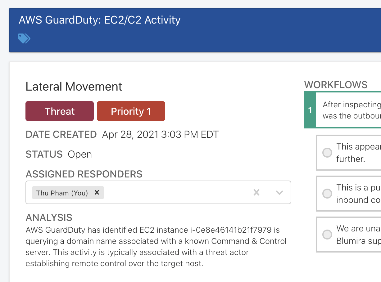Click the circular radio on the first workflow response
The height and width of the screenshot is (282, 381).
click(x=327, y=153)
